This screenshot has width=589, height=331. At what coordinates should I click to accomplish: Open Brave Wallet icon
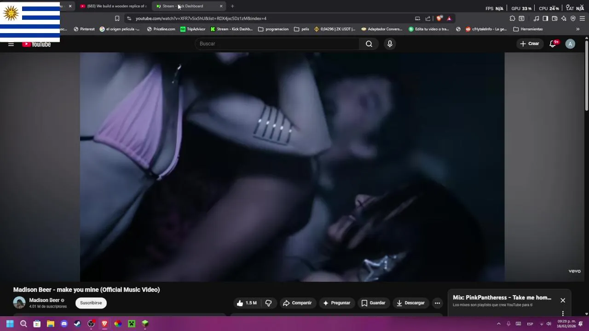click(x=554, y=18)
